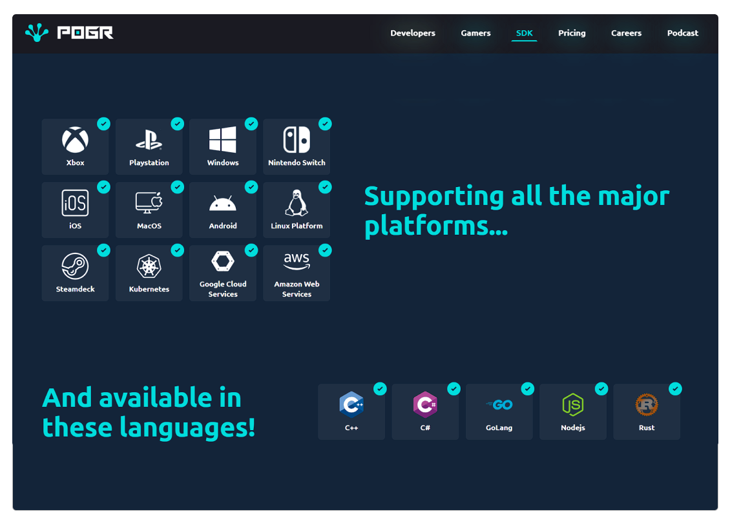The image size is (730, 523).
Task: Click the checkmark badge on MacOS card
Action: pos(178,187)
